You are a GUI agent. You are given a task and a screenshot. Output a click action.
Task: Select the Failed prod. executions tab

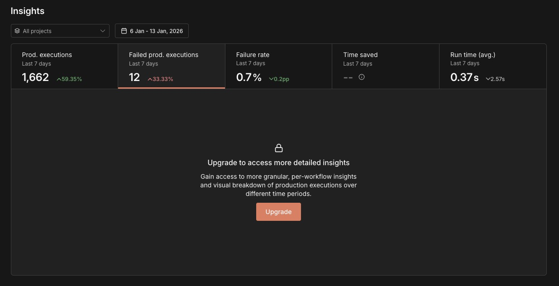(x=172, y=67)
